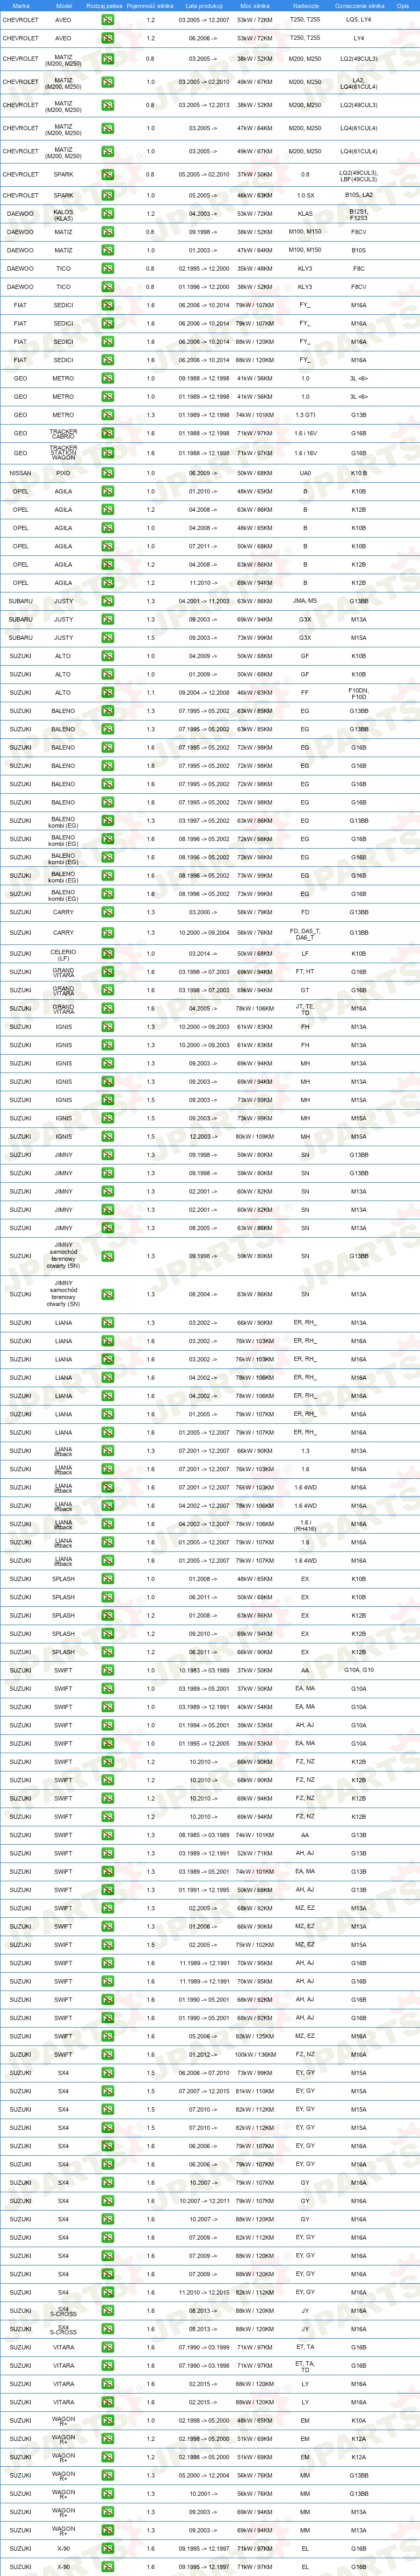Click fuel icon in Subaru Justy 1.5 row
The height and width of the screenshot is (2576, 420).
coord(107,637)
